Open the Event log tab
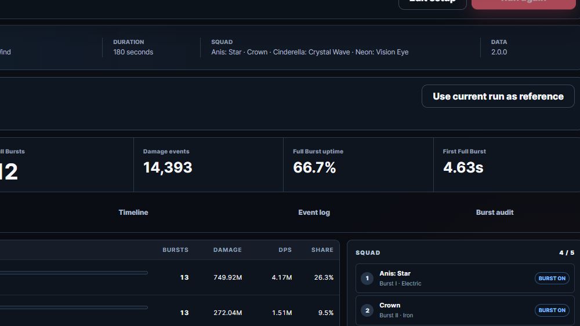580x326 pixels. [x=314, y=213]
